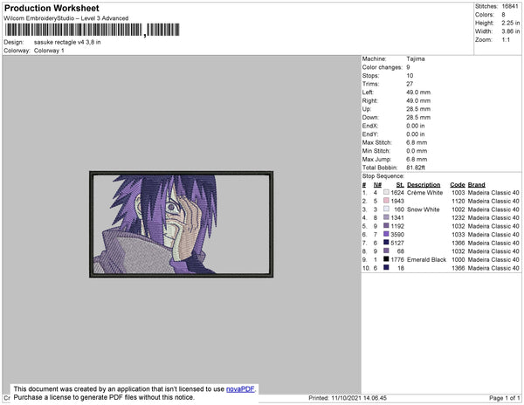Click stitch count '5127' in row 7
The width and height of the screenshot is (524, 405).
tap(397, 243)
